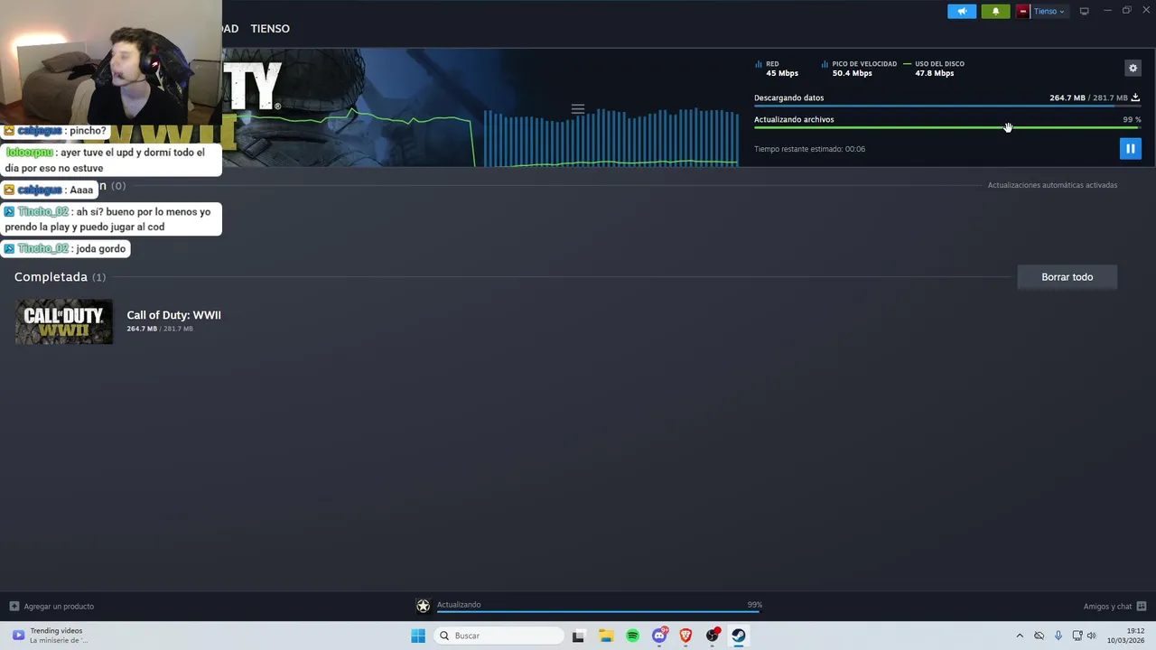Screen dimensions: 1156x650
Task: Open taskbar clock showing 19:12
Action: coord(1125,636)
